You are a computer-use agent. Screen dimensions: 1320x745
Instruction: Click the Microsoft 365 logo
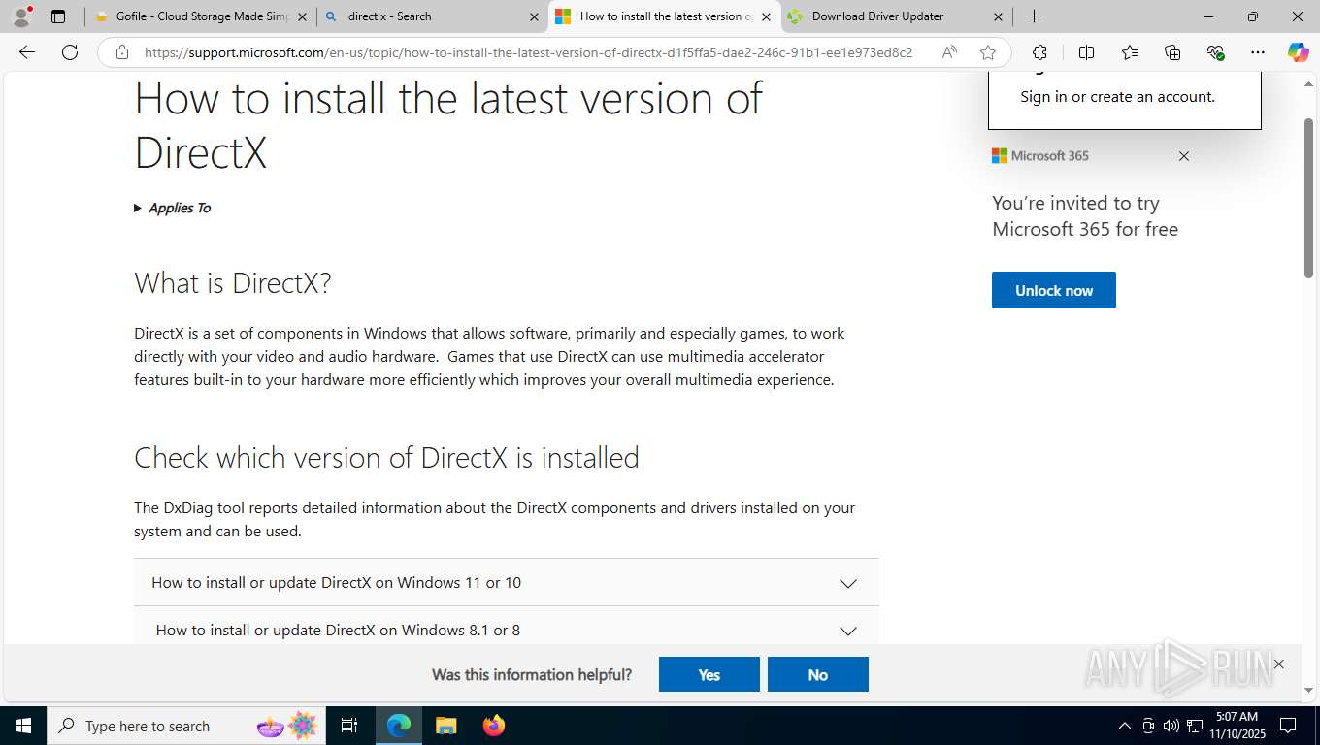[x=1040, y=156]
